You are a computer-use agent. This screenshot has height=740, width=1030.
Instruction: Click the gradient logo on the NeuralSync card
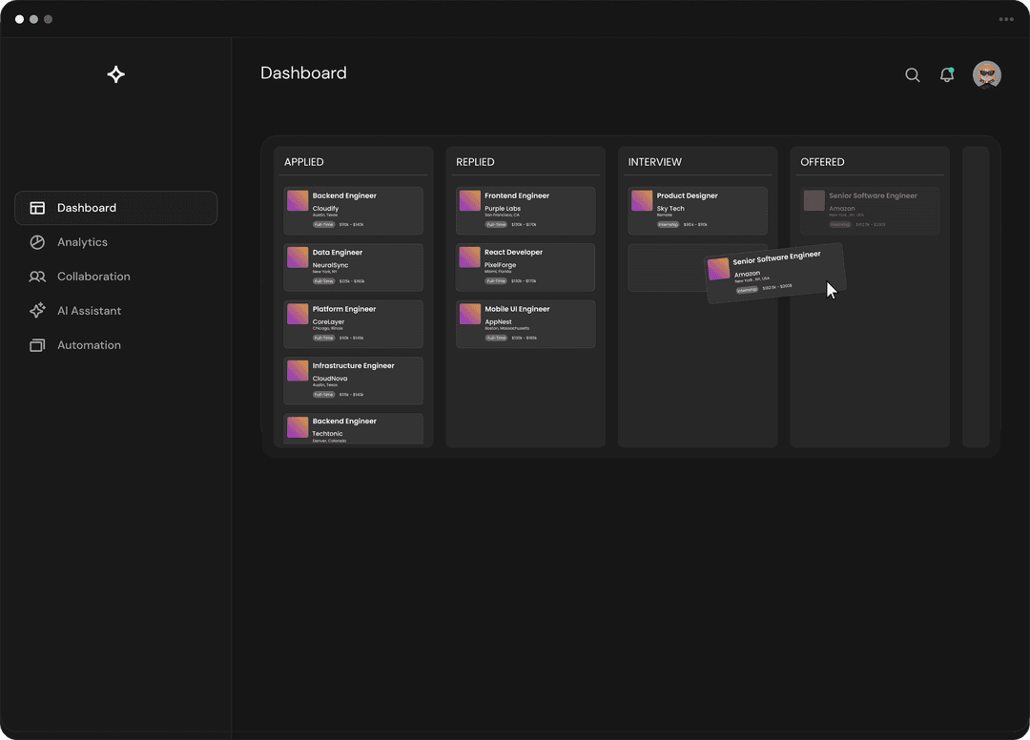point(298,257)
